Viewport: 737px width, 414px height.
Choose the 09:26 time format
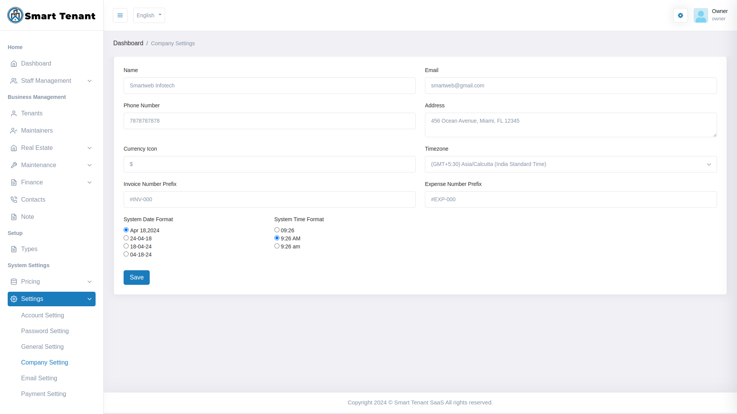tap(277, 230)
